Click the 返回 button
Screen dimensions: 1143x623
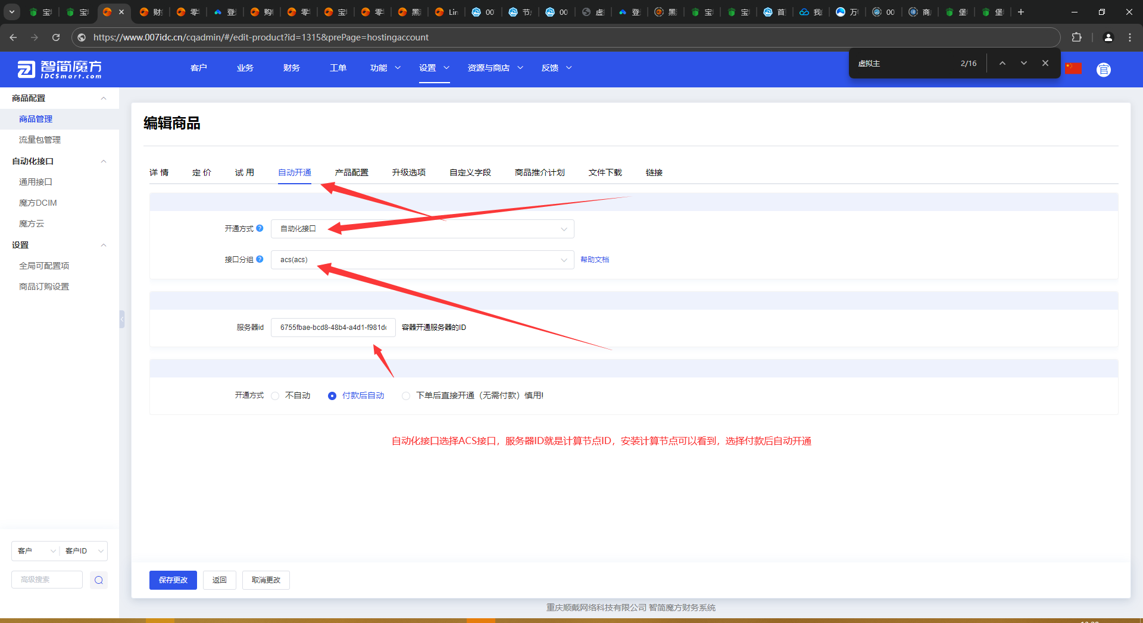pos(220,580)
